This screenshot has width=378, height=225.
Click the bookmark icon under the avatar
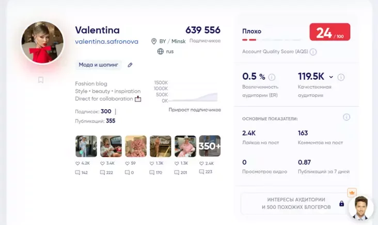[x=41, y=80]
